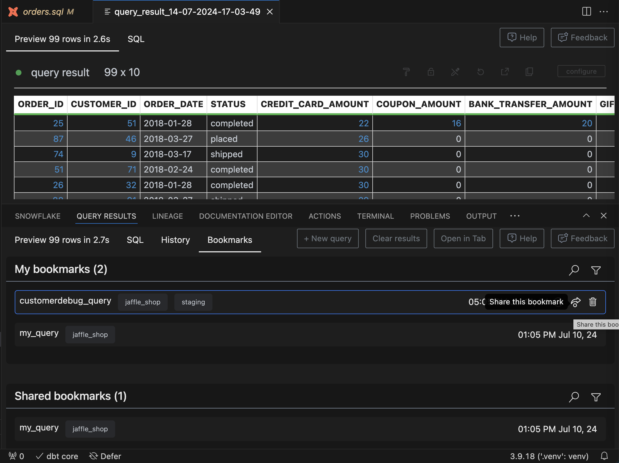Filter My bookmarks list
Image resolution: width=619 pixels, height=463 pixels.
pyautogui.click(x=596, y=270)
